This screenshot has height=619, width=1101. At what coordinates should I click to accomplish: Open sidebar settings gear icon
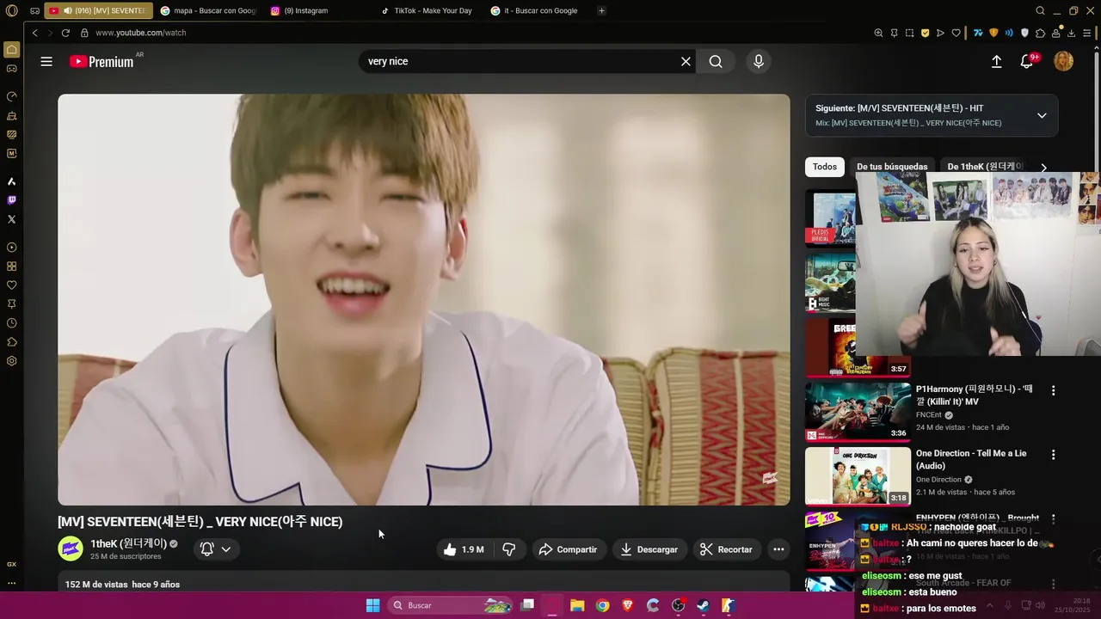[x=11, y=361]
